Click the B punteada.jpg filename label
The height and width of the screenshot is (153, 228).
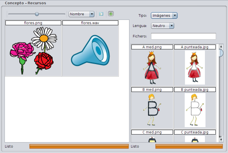195,89
